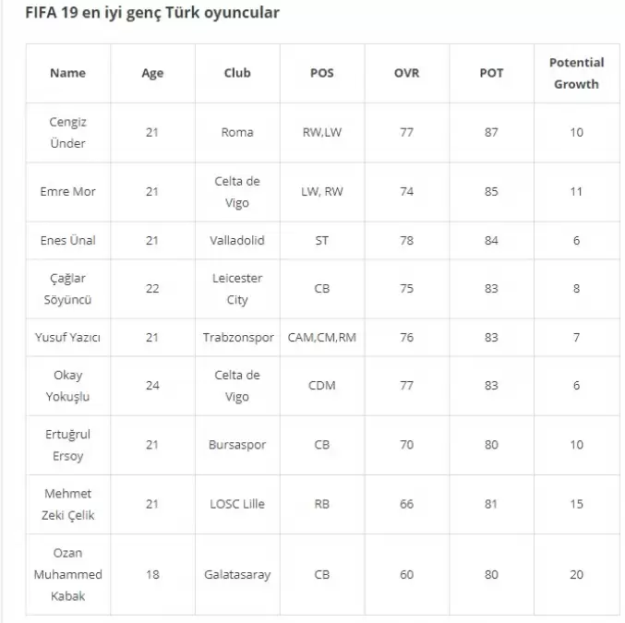Click the Club column header
This screenshot has width=625, height=623.
237,73
